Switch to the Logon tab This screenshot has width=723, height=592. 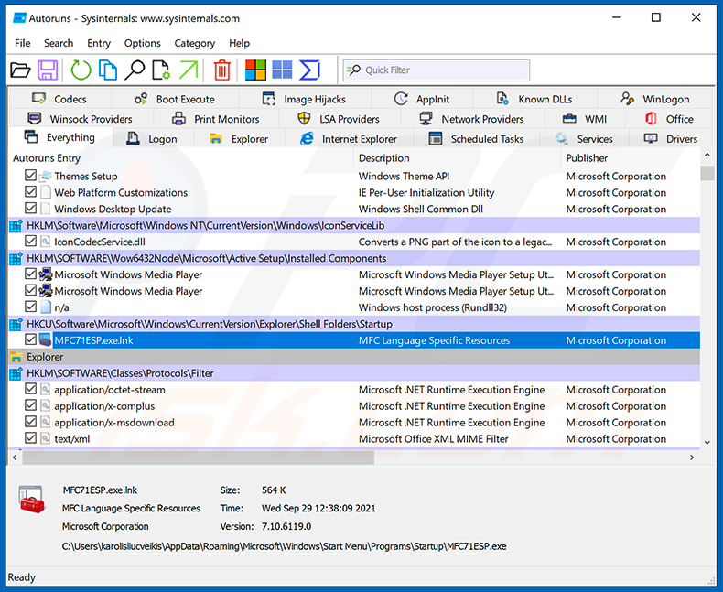(x=153, y=139)
